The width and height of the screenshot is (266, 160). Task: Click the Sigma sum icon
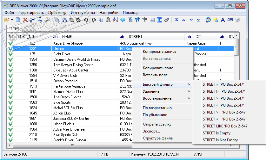tap(159, 20)
